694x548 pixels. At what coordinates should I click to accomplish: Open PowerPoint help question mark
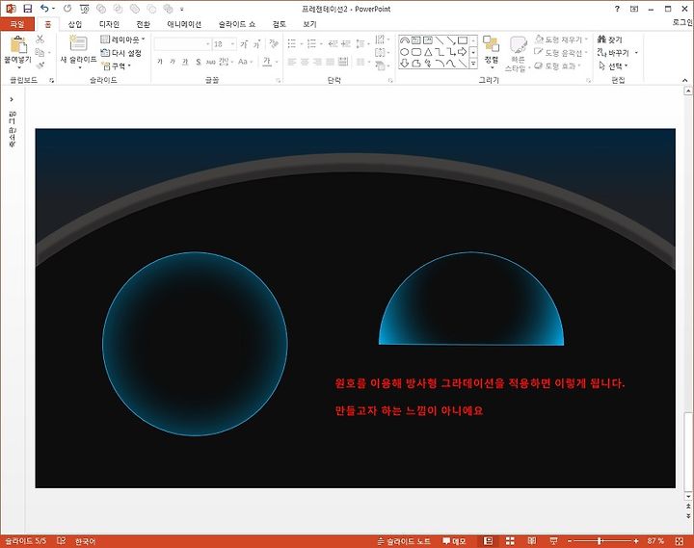click(617, 9)
